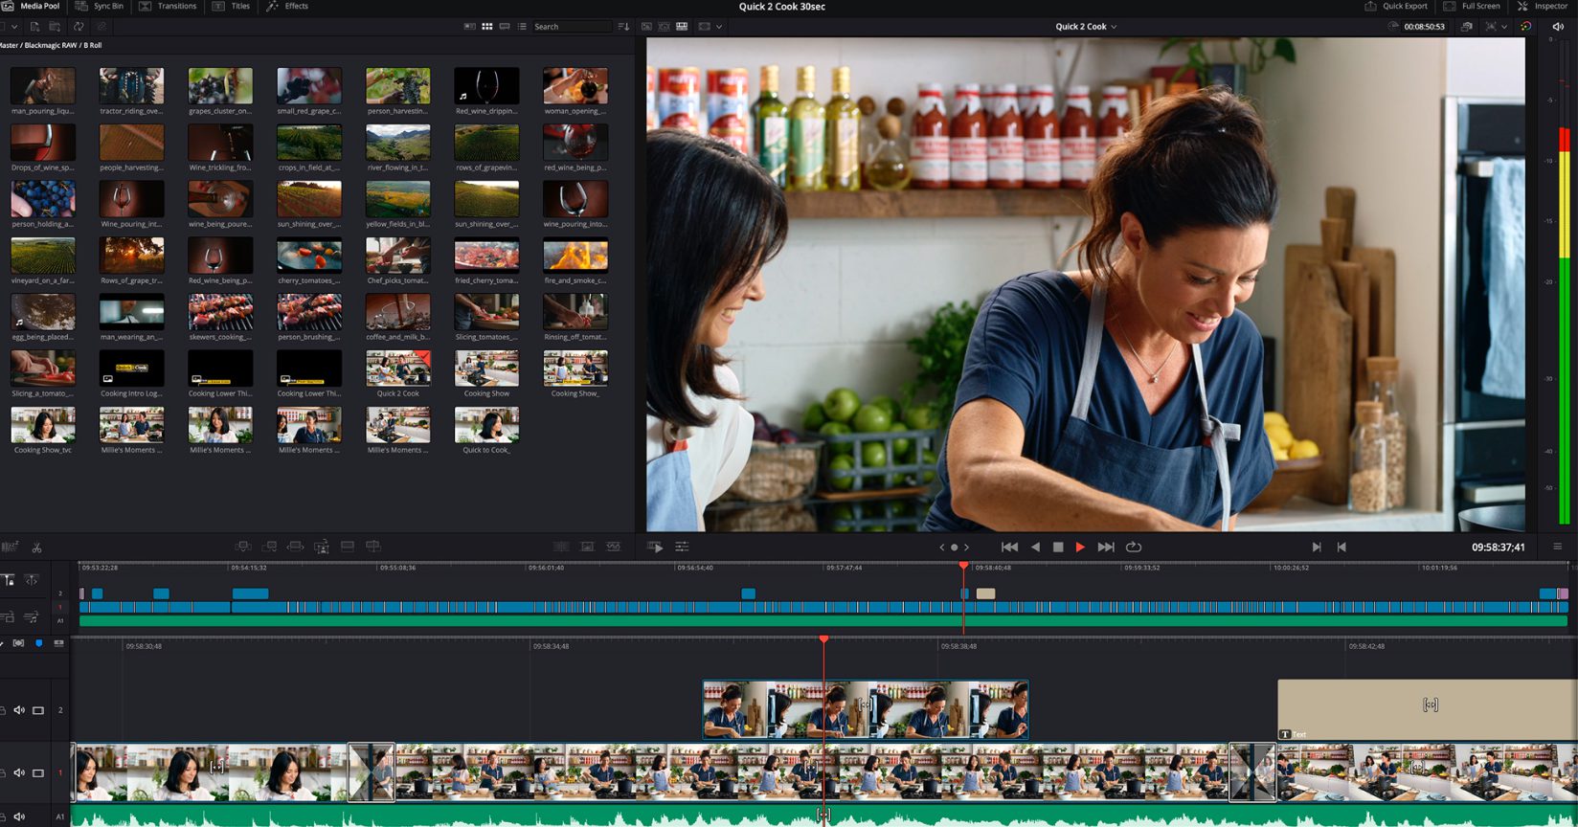This screenshot has width=1578, height=827.
Task: Switch media pool to filmstrip view
Action: (505, 27)
